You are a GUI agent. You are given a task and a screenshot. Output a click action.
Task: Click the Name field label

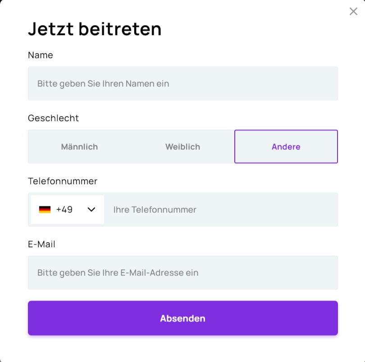tap(41, 55)
